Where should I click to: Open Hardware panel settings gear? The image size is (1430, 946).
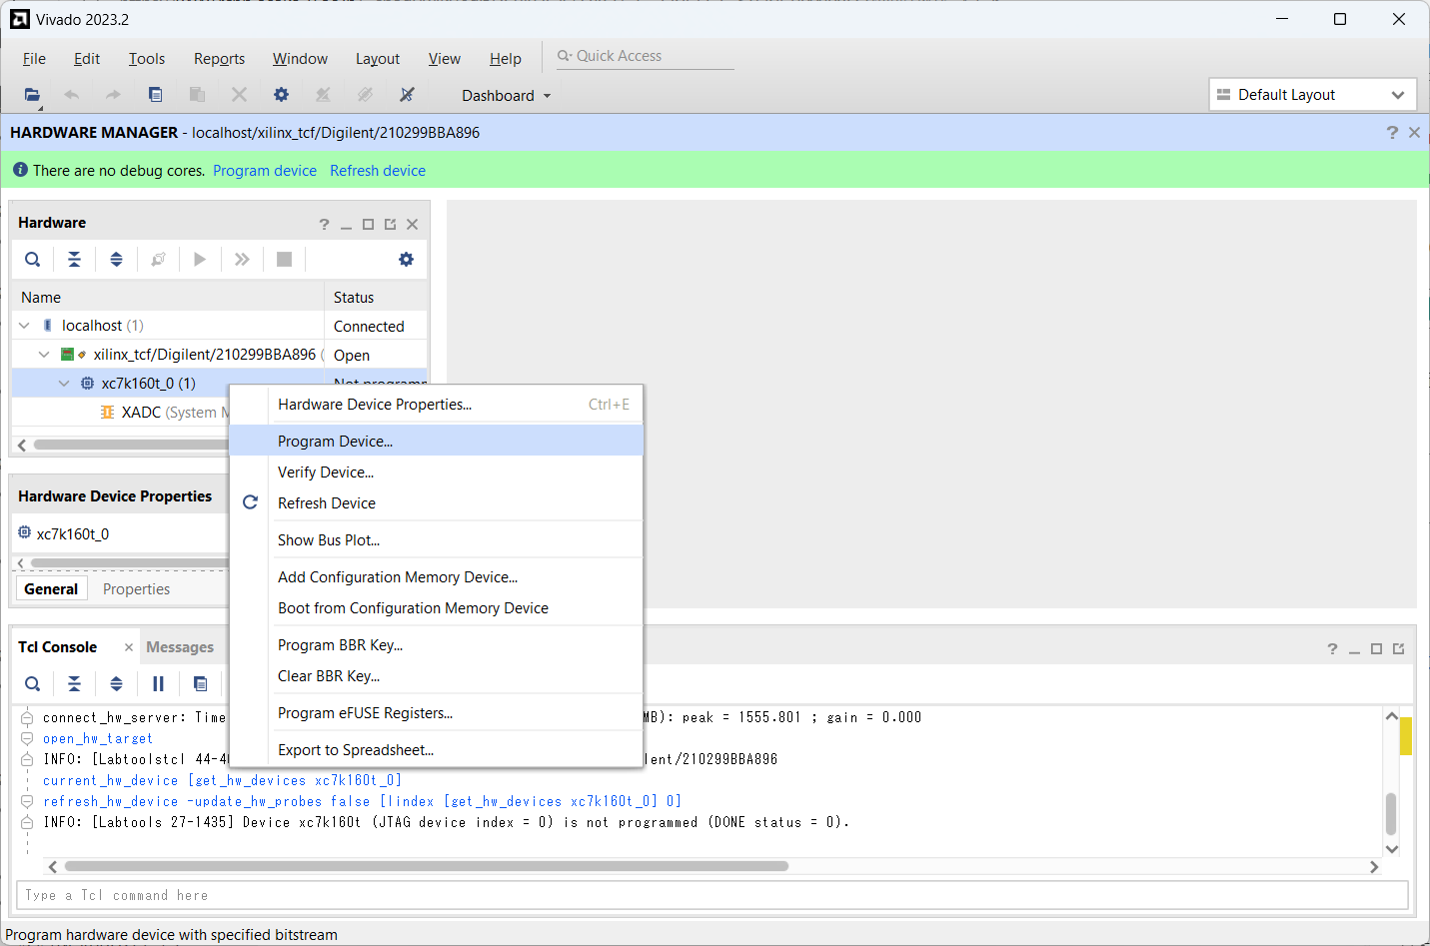click(406, 260)
